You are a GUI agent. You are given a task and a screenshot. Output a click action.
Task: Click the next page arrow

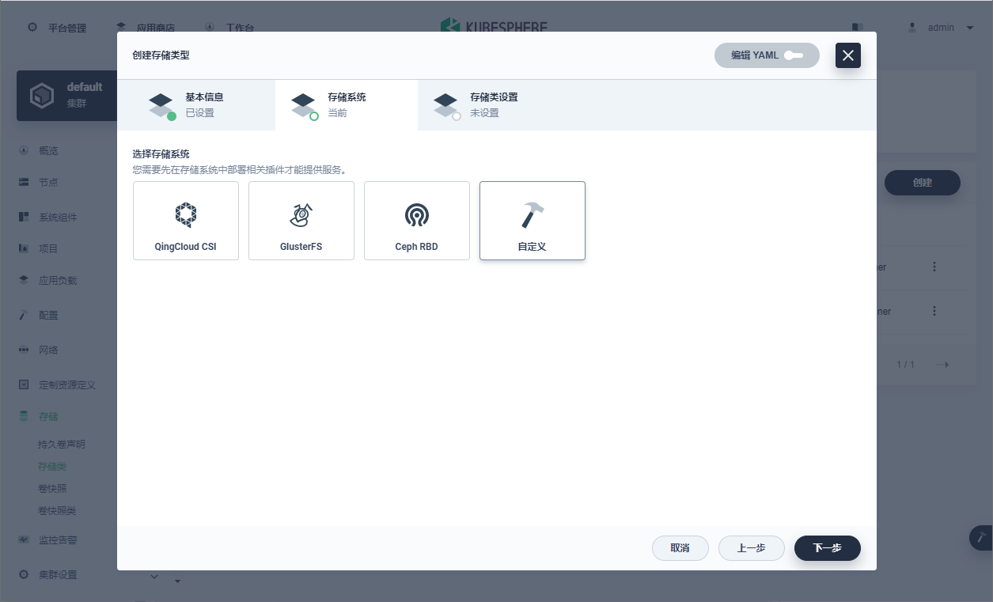942,365
